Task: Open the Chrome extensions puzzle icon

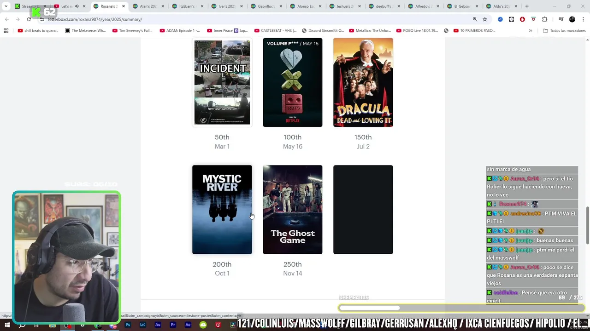Action: click(544, 19)
